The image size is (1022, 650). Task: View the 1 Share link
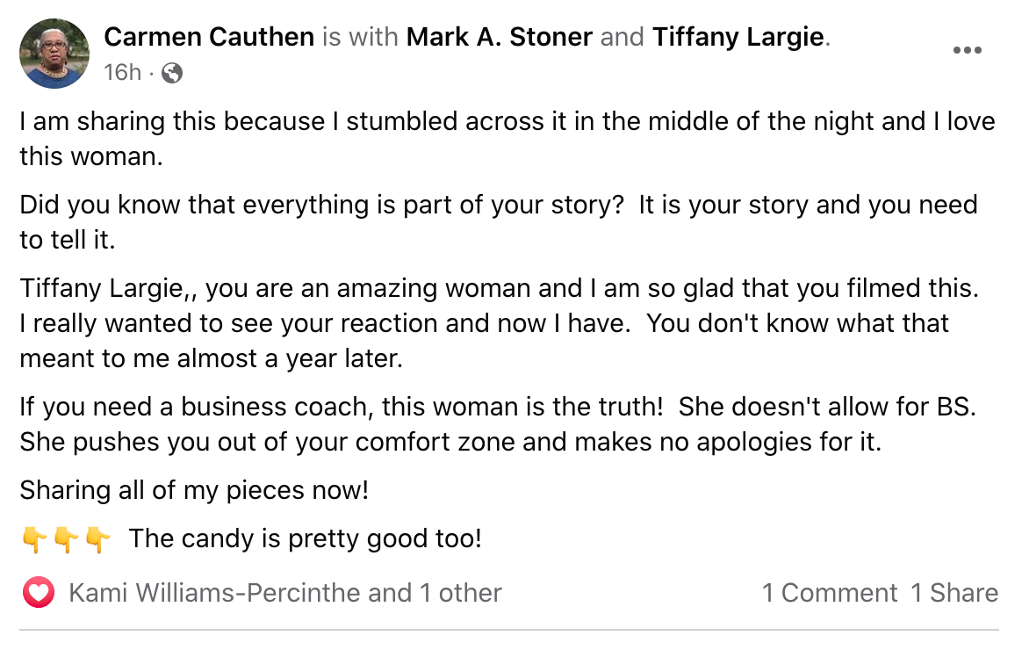coord(954,593)
